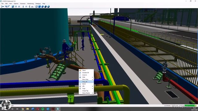Choose Move in the context menu
Image resolution: width=198 pixels, height=111 pixels.
tap(86, 84)
